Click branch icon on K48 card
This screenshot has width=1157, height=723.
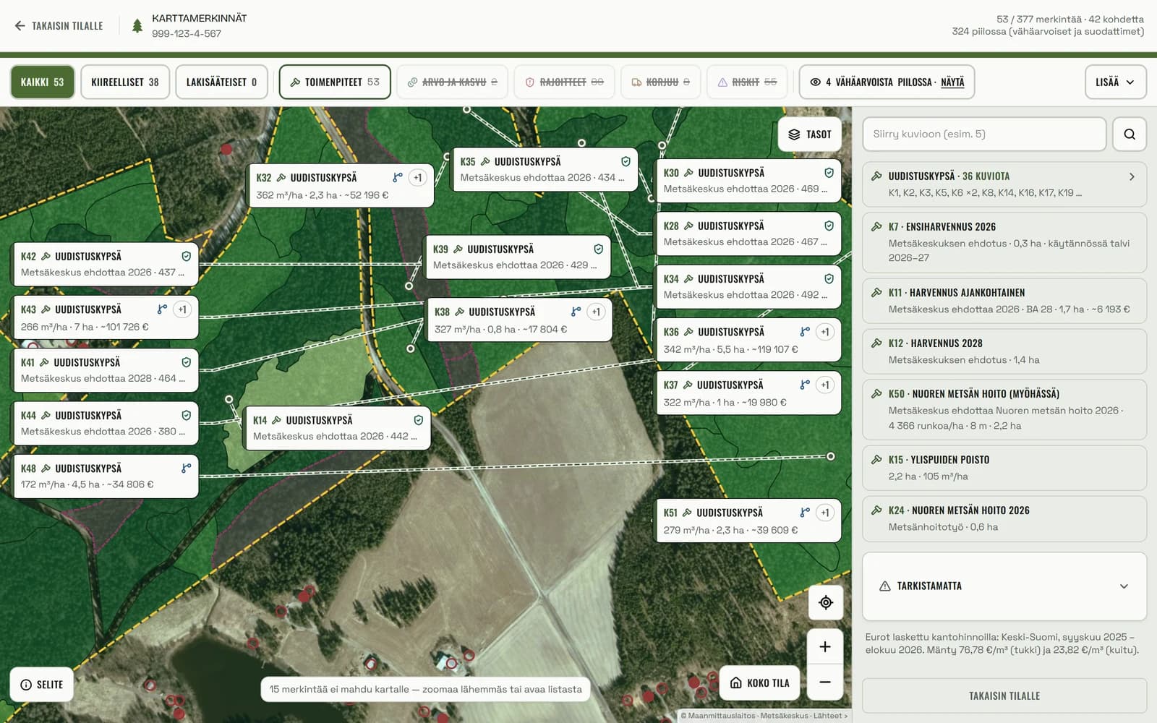click(186, 469)
